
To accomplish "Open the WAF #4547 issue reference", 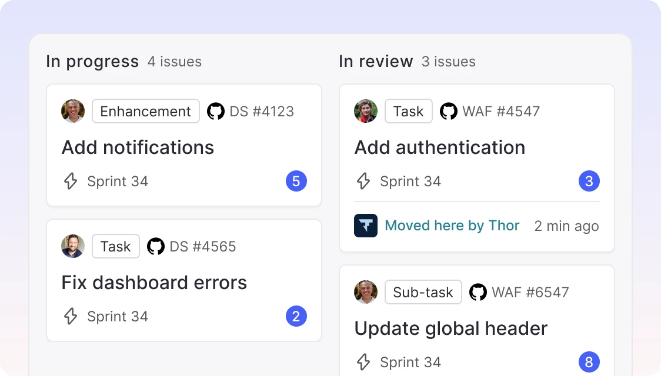I will 501,112.
